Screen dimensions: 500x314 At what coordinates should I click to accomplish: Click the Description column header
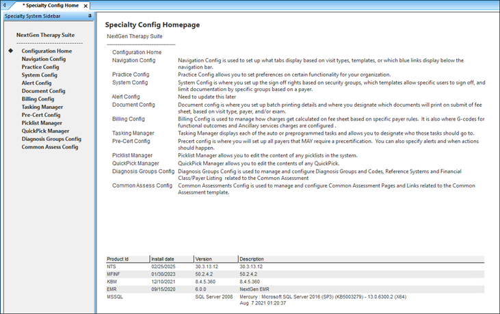pos(361,259)
